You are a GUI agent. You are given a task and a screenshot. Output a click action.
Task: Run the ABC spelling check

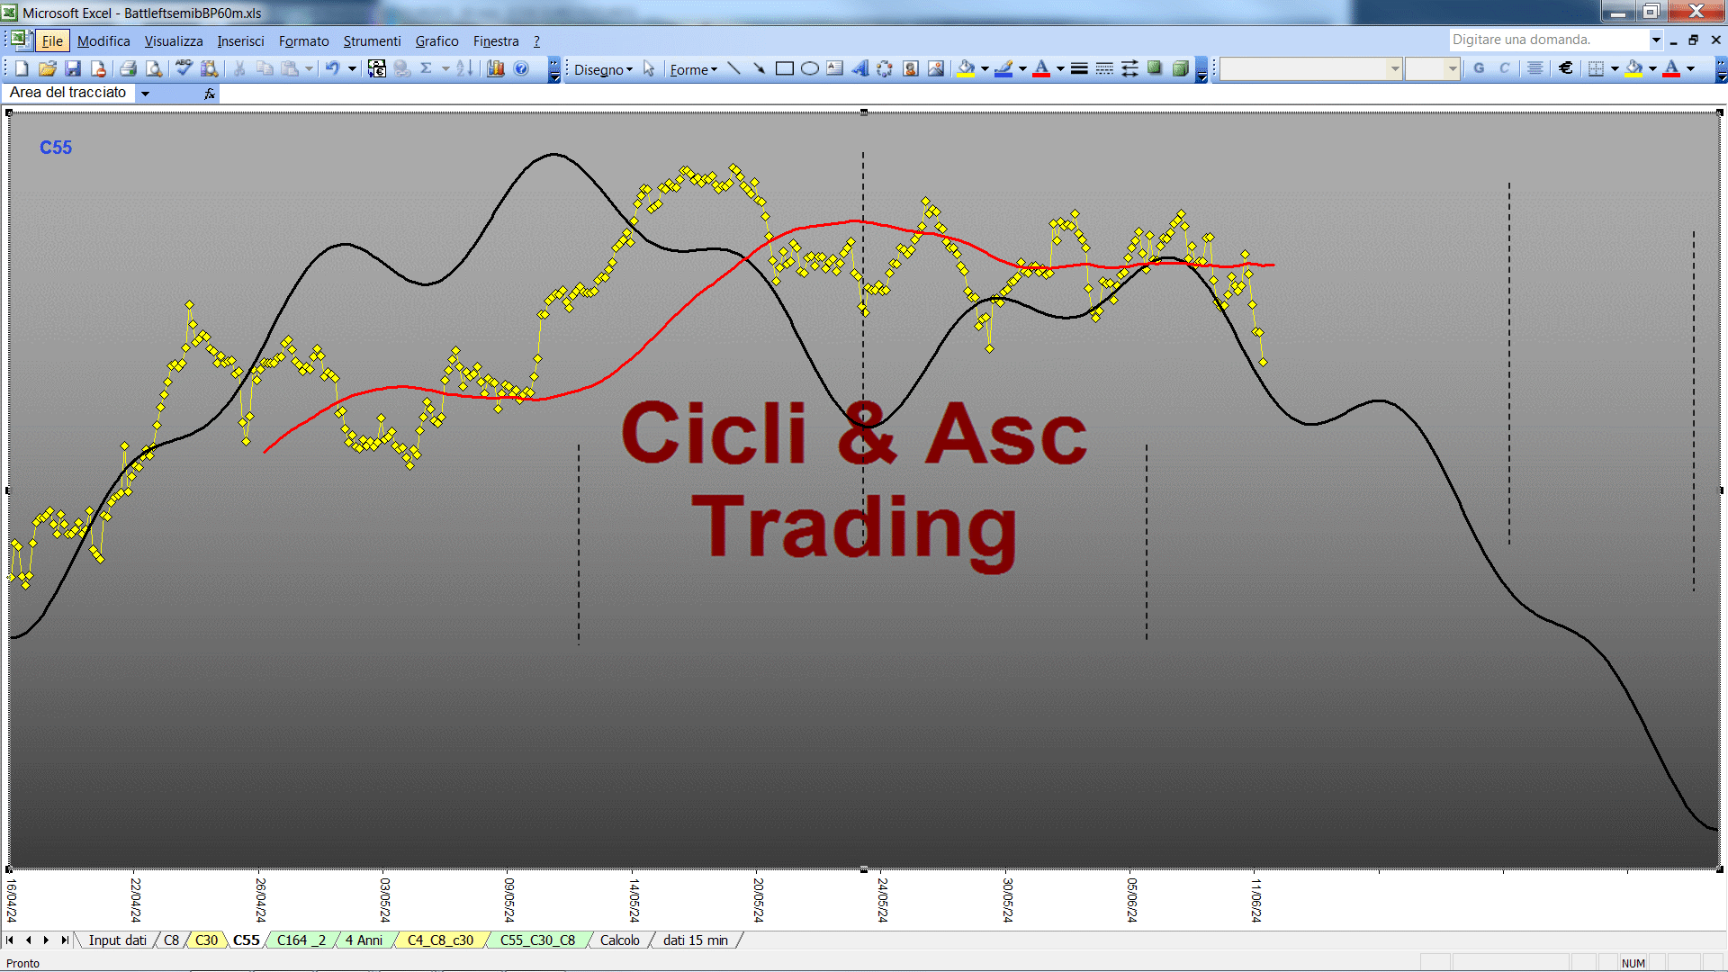184,68
